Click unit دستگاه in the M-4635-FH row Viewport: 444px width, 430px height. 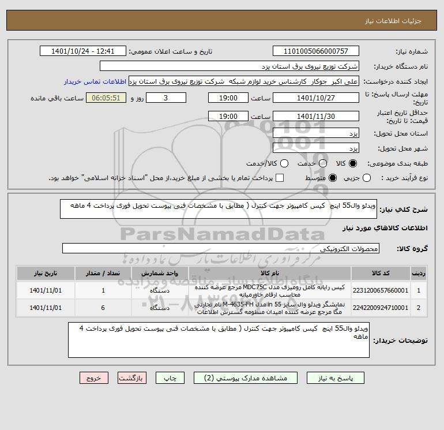[160, 308]
